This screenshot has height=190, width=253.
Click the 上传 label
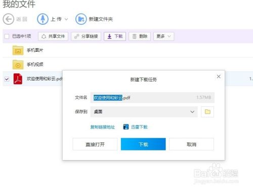[x=56, y=19]
